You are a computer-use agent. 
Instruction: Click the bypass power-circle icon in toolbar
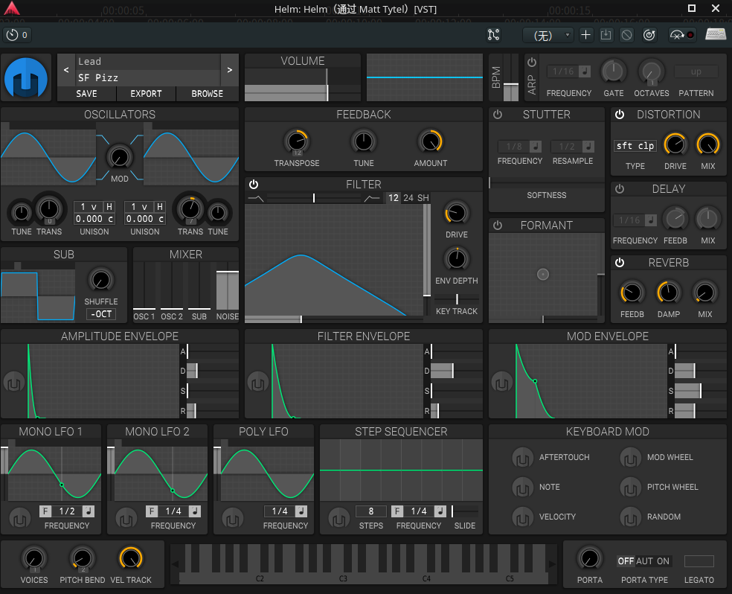[x=649, y=34]
